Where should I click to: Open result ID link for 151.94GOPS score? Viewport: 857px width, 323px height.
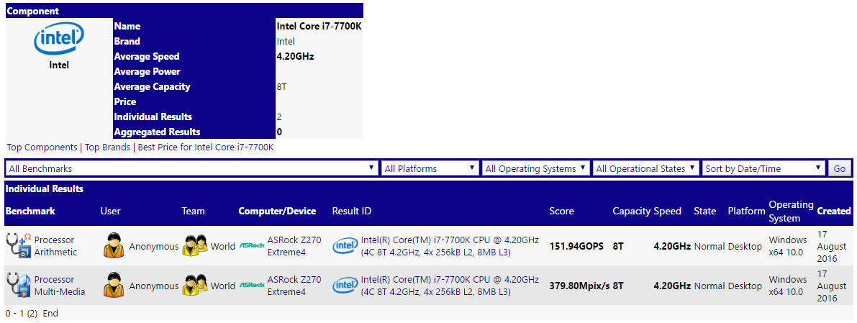coord(450,246)
